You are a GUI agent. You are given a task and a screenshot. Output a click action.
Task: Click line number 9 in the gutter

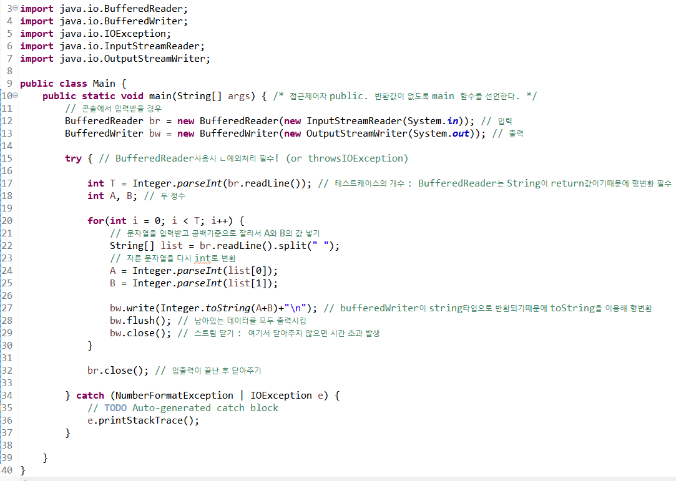[9, 83]
